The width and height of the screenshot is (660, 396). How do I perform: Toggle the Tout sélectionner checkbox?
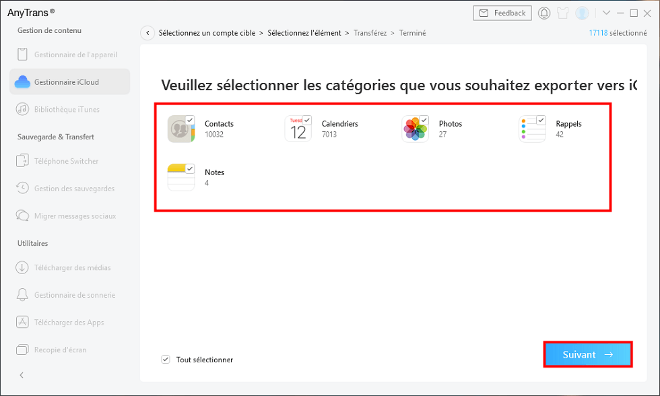point(166,360)
